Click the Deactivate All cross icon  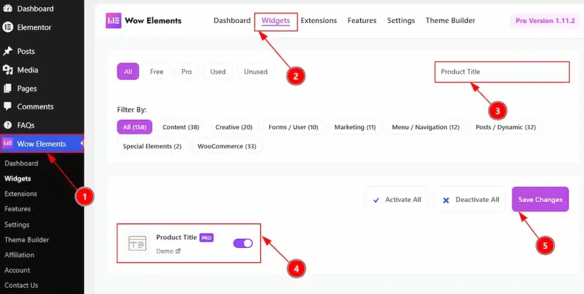(x=446, y=200)
